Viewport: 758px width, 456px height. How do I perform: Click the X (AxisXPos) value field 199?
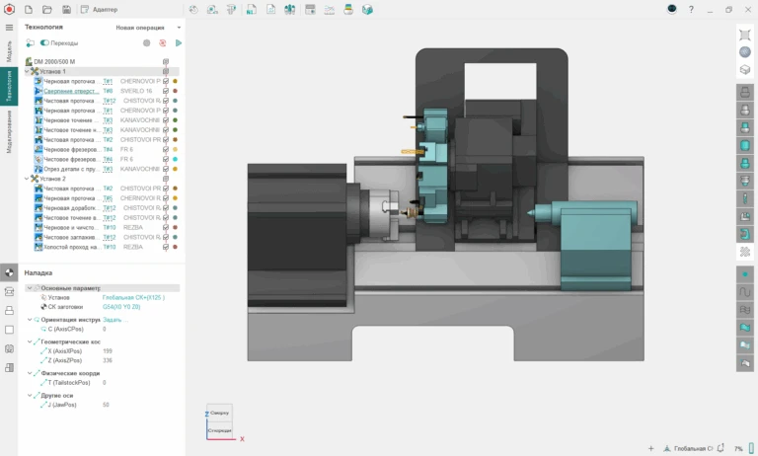coord(108,350)
